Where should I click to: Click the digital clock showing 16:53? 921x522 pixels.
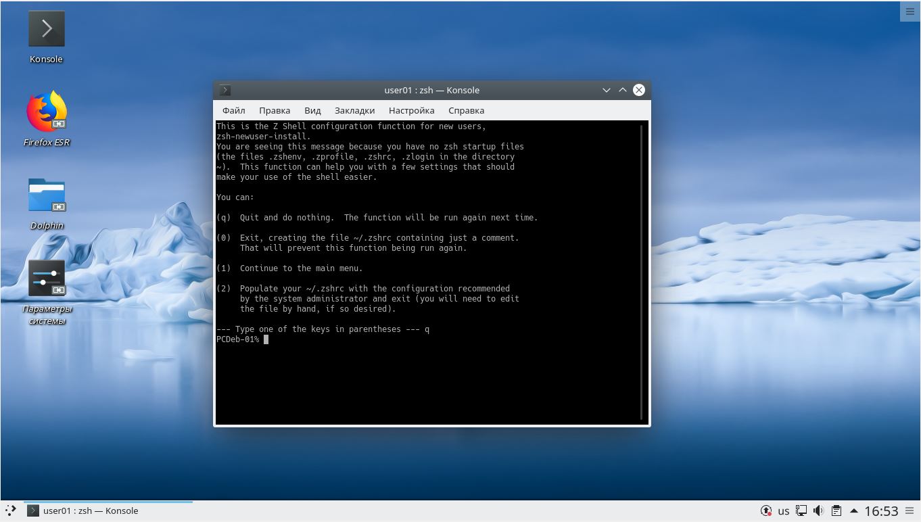point(877,511)
